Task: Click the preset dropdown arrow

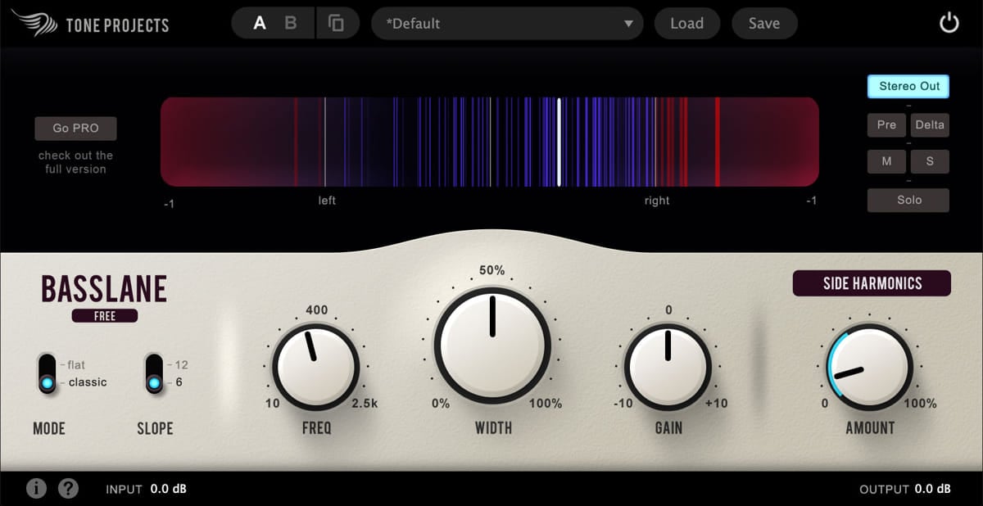Action: click(x=628, y=24)
